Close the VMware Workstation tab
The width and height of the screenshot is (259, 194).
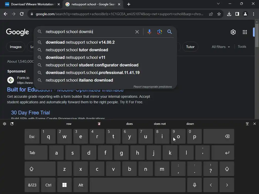pos(59,4)
